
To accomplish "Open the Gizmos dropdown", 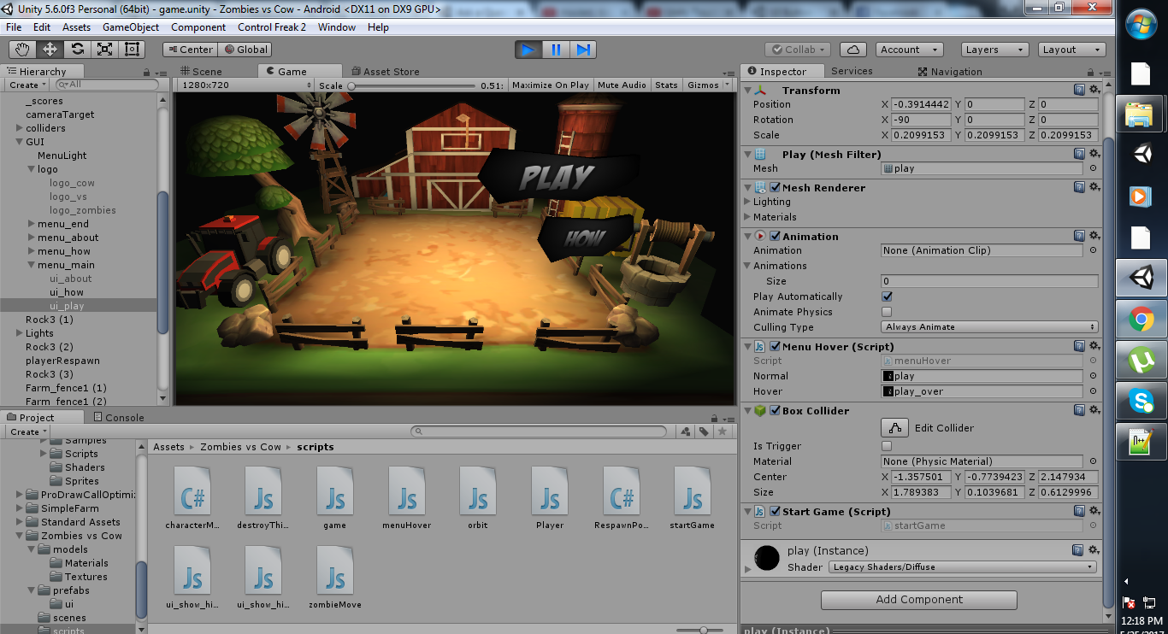I will 709,85.
